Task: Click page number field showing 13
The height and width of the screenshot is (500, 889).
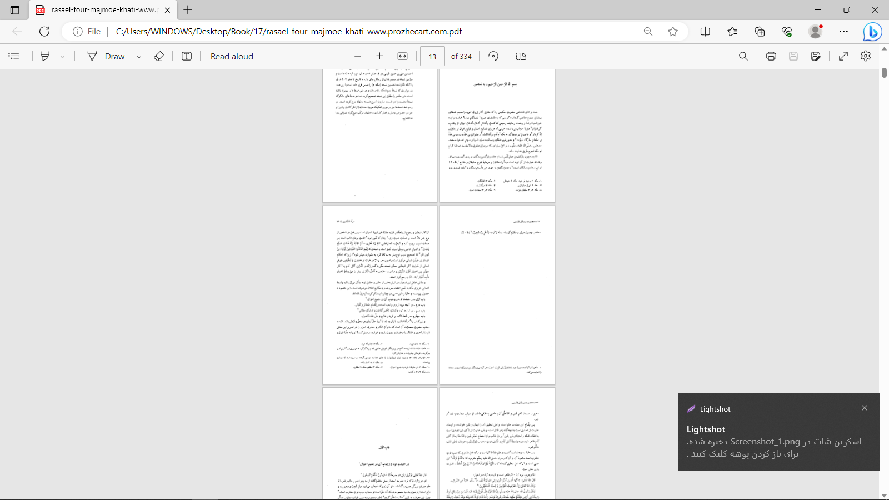Action: point(432,56)
